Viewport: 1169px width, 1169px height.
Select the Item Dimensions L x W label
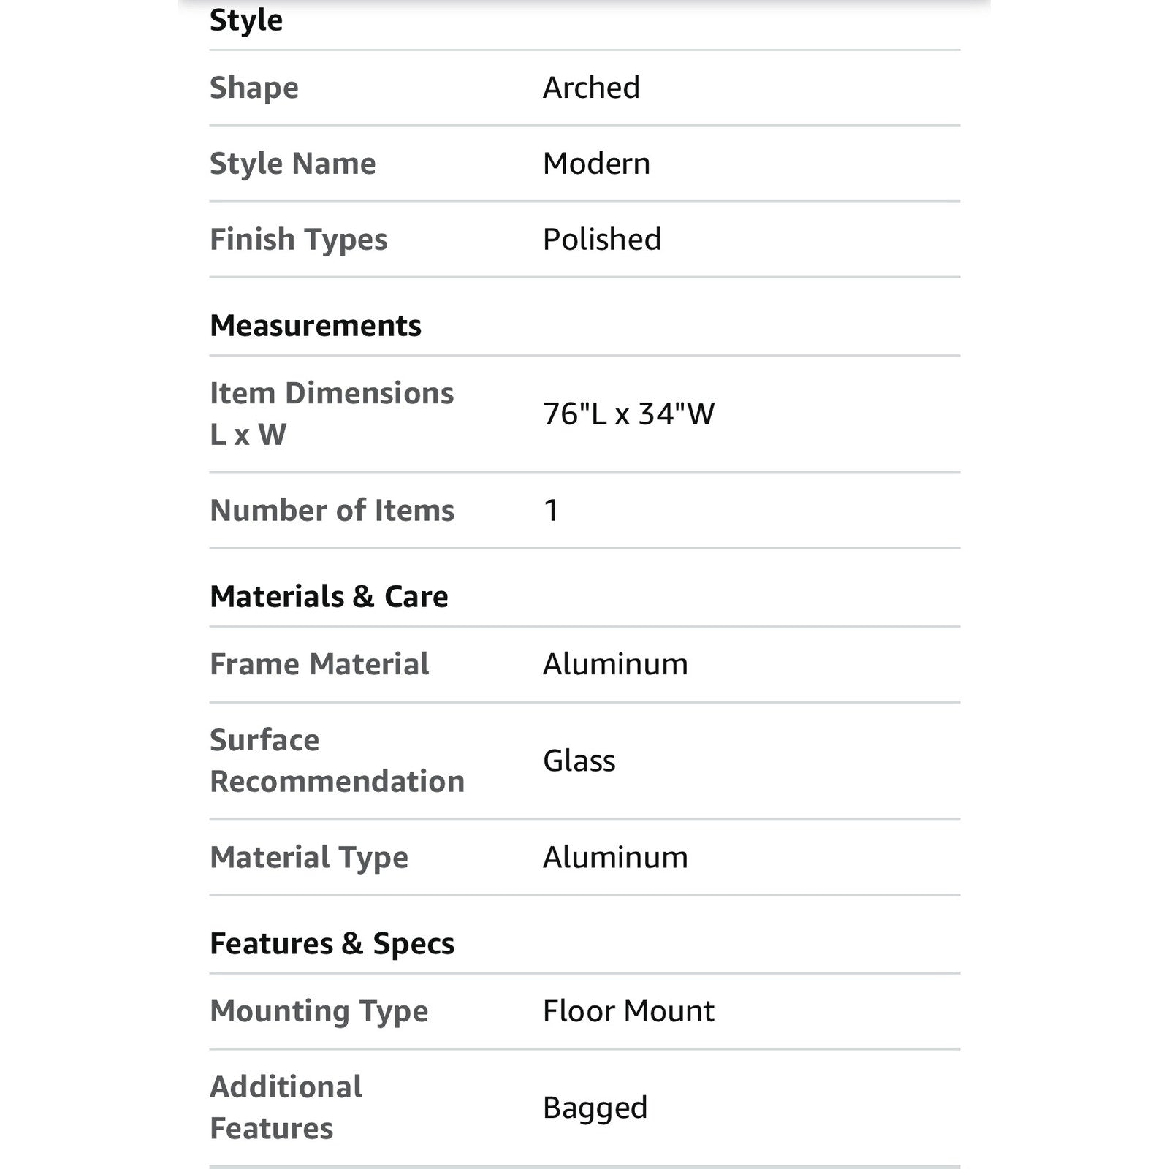click(x=332, y=414)
